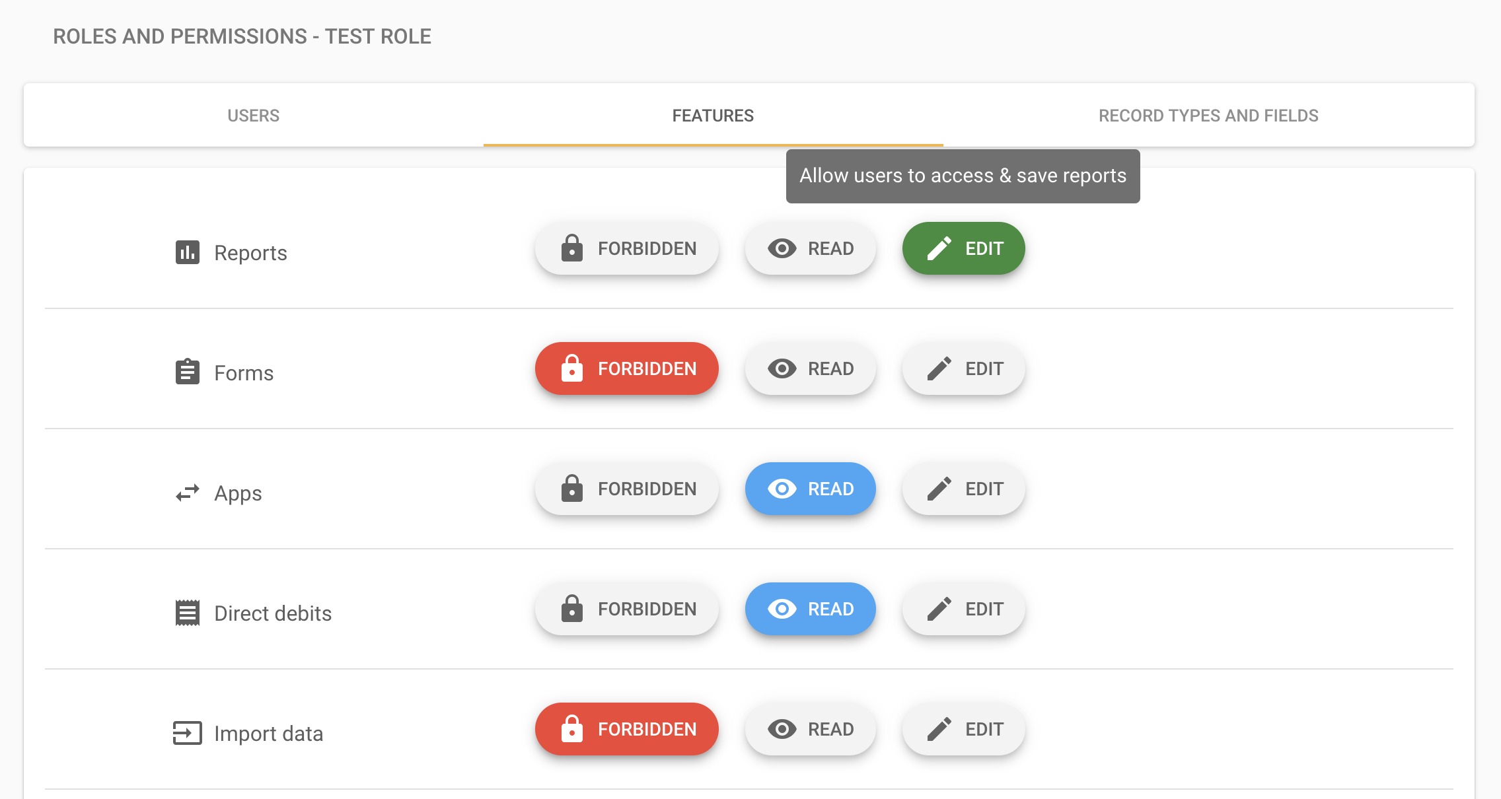The image size is (1501, 799).
Task: Click the Forms clipboard icon
Action: coord(188,372)
